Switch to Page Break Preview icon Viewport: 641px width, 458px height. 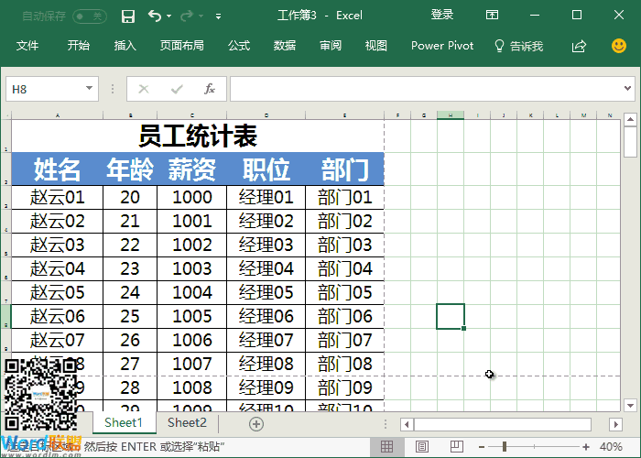(456, 447)
